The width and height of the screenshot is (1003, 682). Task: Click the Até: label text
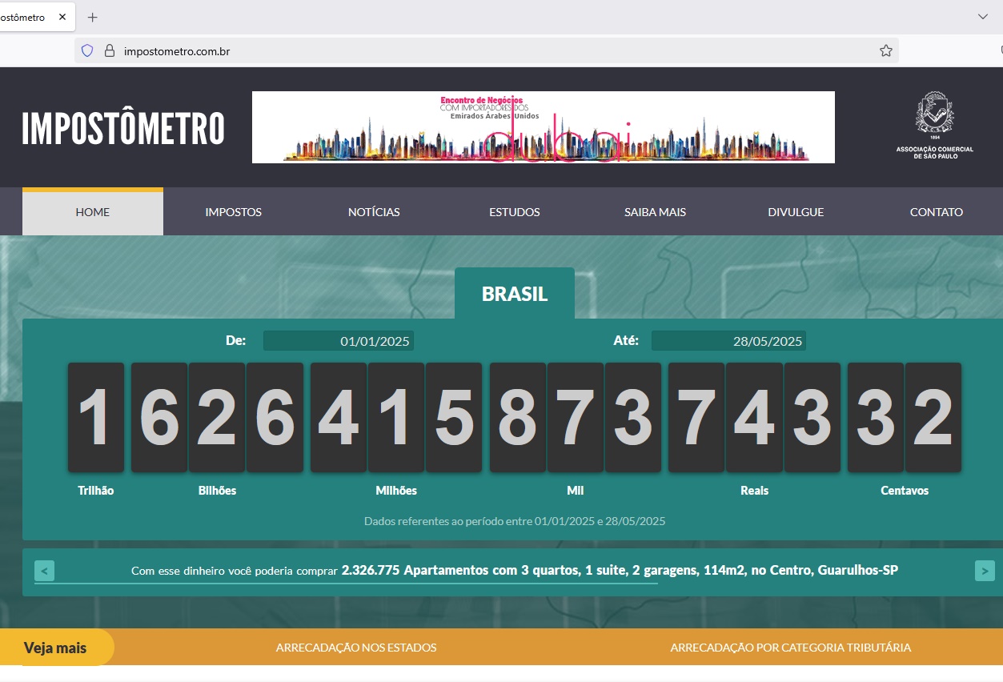pos(626,341)
